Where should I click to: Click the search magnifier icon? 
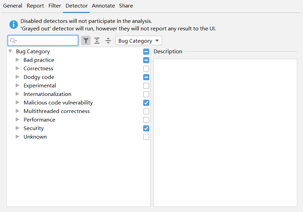13,41
